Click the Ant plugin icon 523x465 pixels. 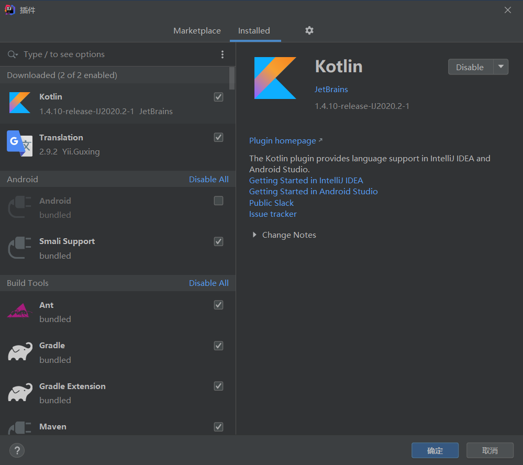pos(20,311)
